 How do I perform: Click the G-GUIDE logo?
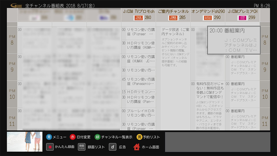[16, 6]
